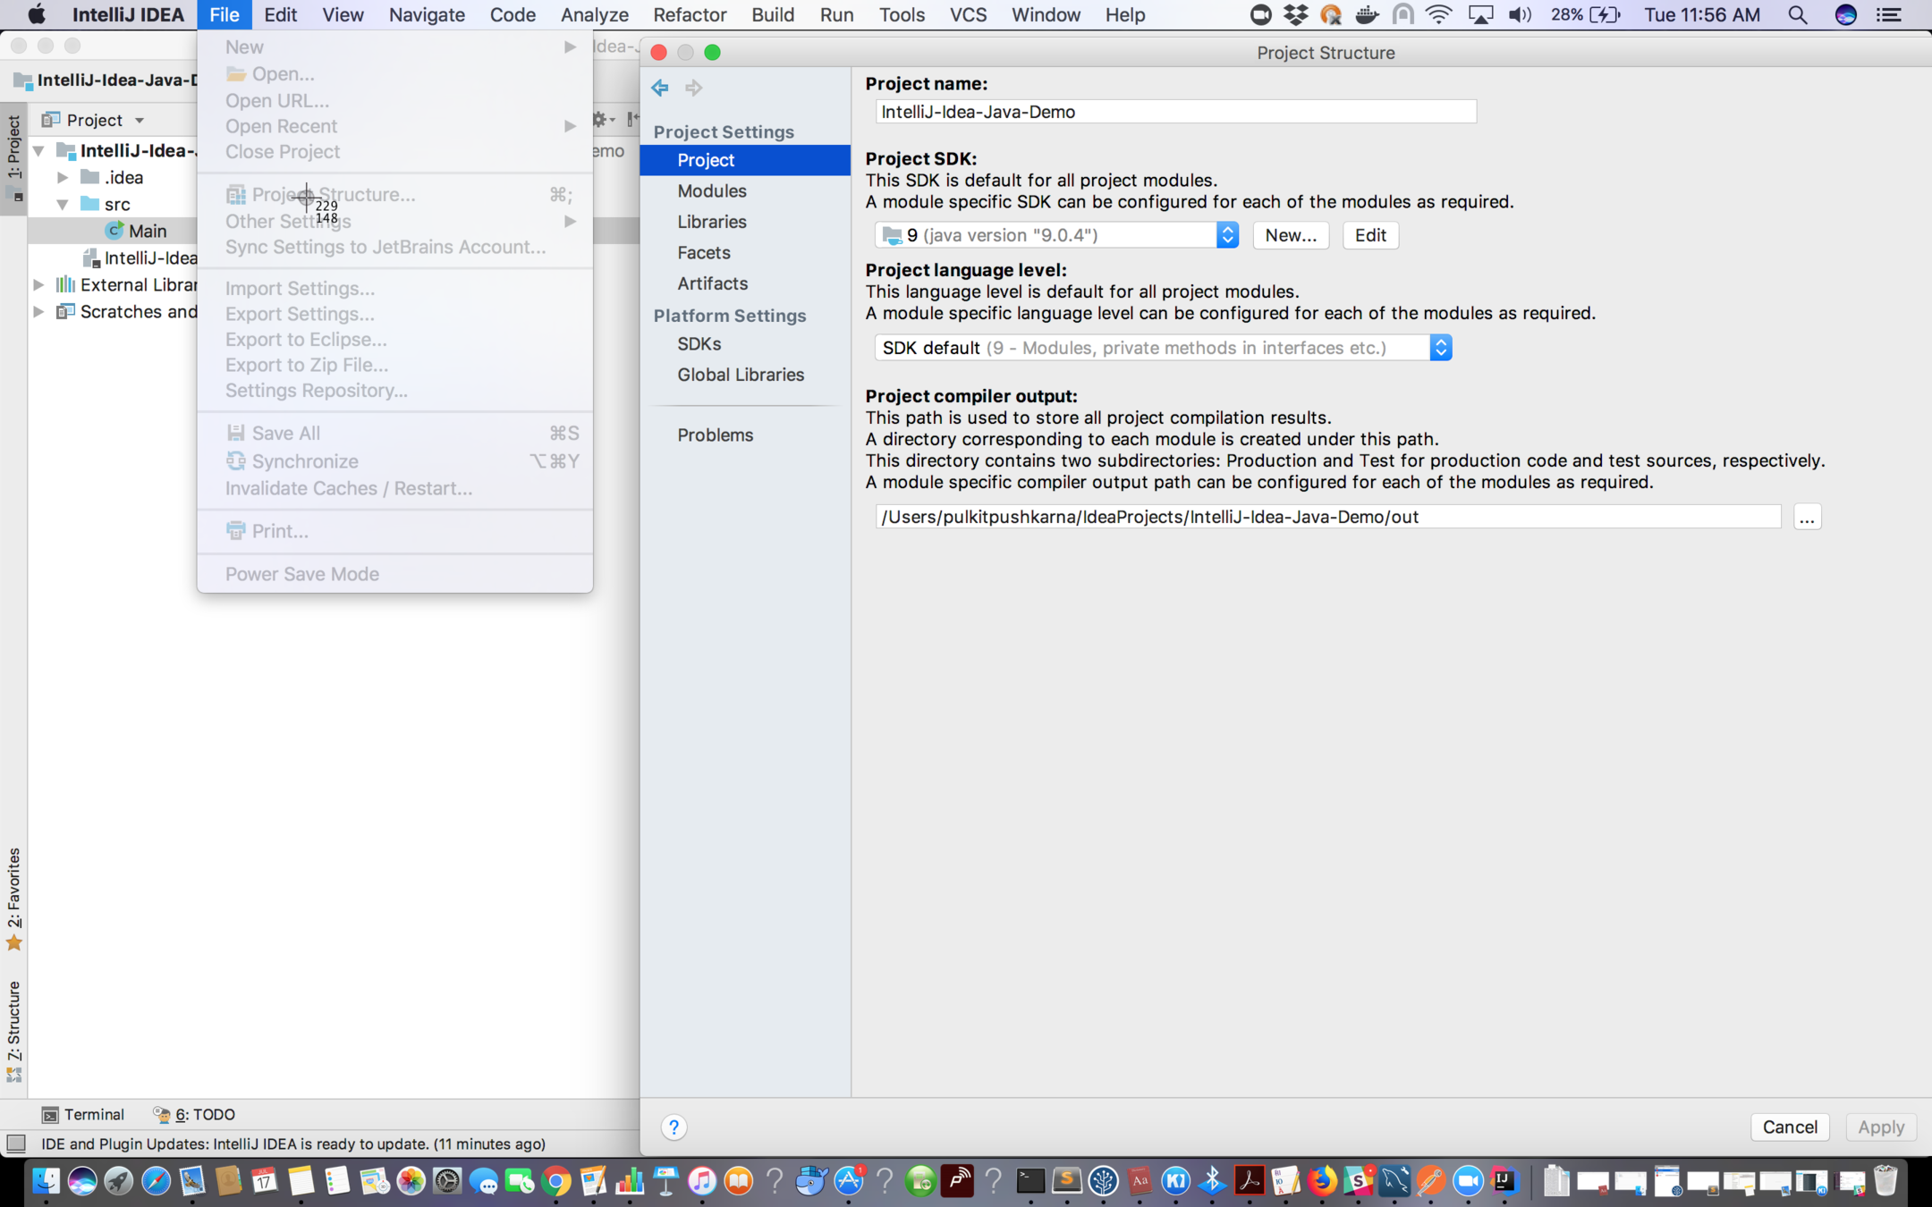Open the Refactor menu

(x=690, y=14)
